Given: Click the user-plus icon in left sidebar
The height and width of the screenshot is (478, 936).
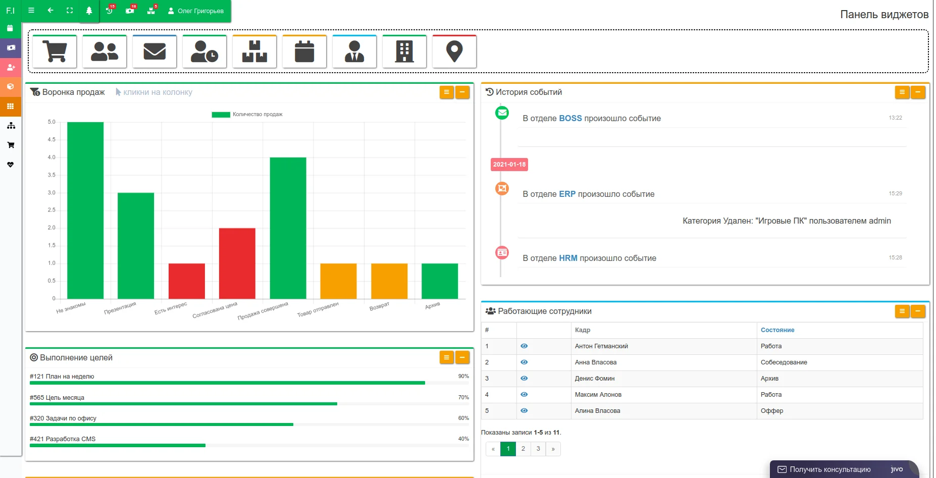Looking at the screenshot, I should point(11,67).
